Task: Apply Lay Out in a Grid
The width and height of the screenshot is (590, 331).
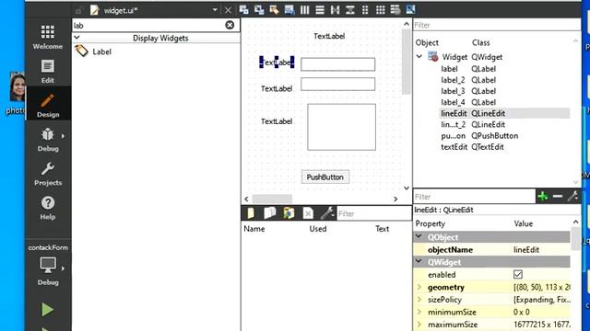Action: [381, 10]
